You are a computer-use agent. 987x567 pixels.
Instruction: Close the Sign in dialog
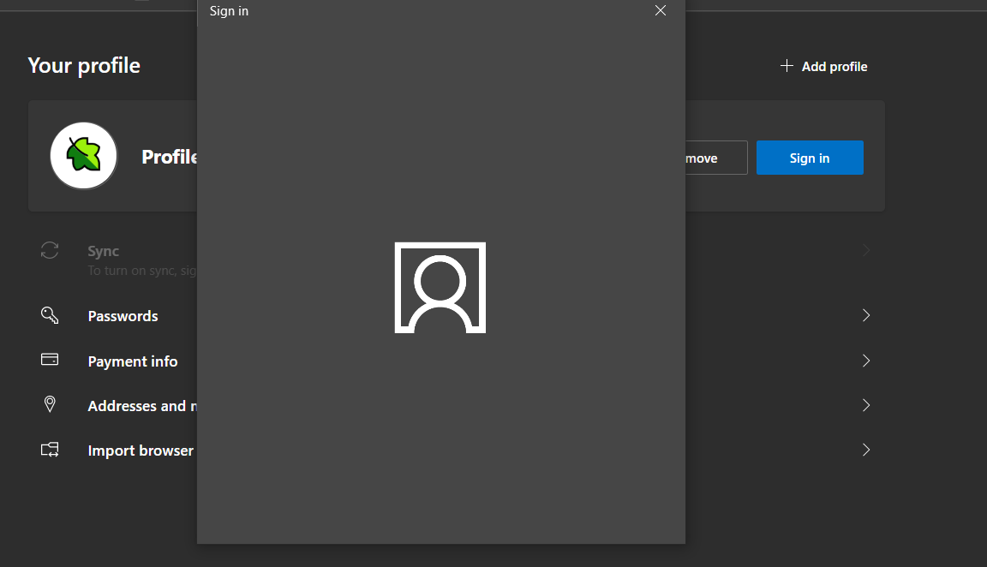pyautogui.click(x=661, y=10)
